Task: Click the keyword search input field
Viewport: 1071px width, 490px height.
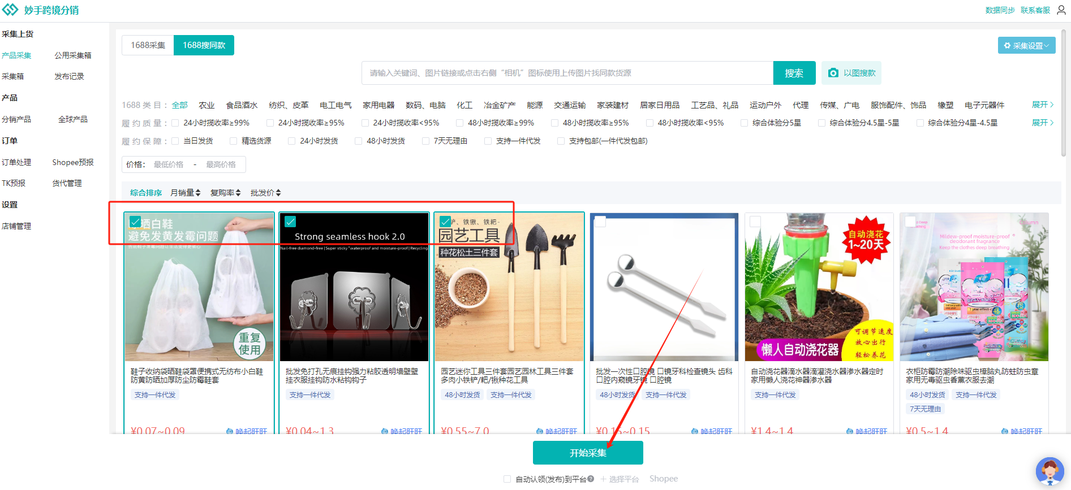Action: coord(567,73)
